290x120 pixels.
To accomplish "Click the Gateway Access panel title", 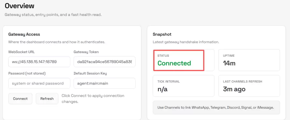I will pos(24,34).
